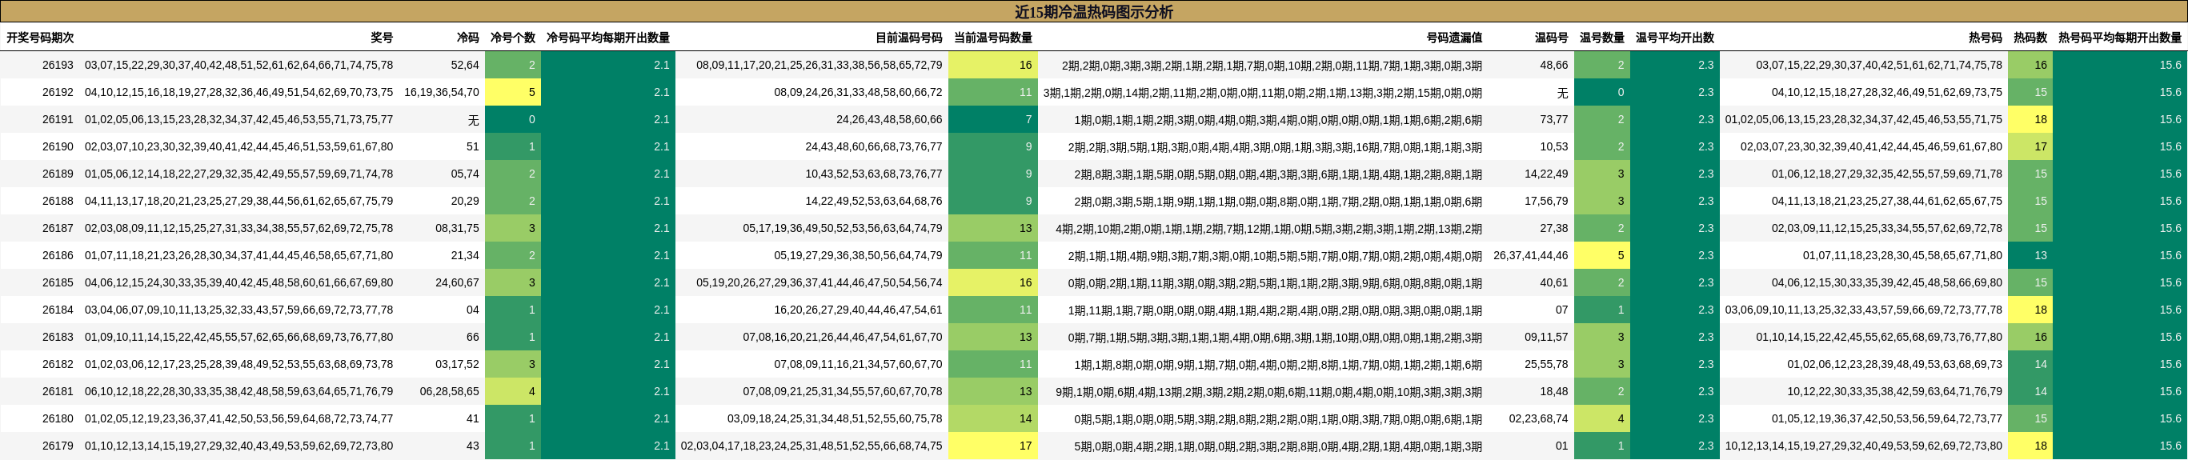
Task: Click cold code cell 06,28,58,65
Action: click(x=449, y=391)
